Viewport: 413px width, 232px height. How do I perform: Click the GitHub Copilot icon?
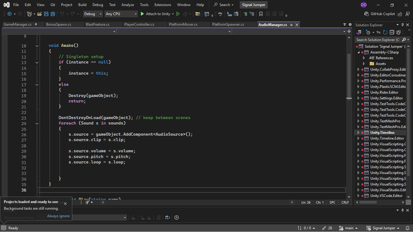click(x=367, y=14)
